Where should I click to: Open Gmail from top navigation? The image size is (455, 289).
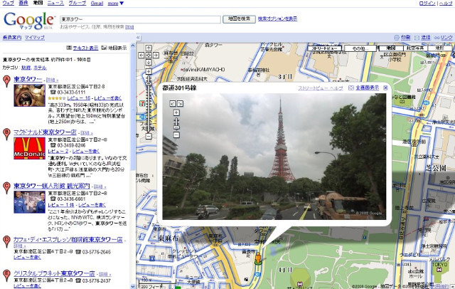click(x=97, y=3)
